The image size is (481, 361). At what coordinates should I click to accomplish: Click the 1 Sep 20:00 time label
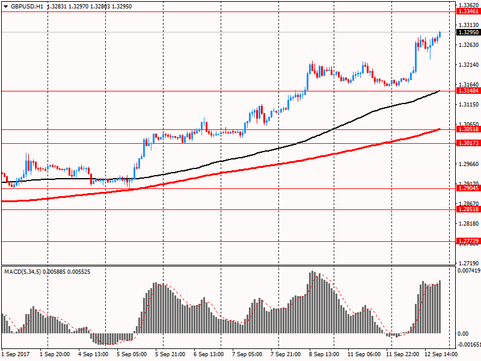[x=55, y=354]
